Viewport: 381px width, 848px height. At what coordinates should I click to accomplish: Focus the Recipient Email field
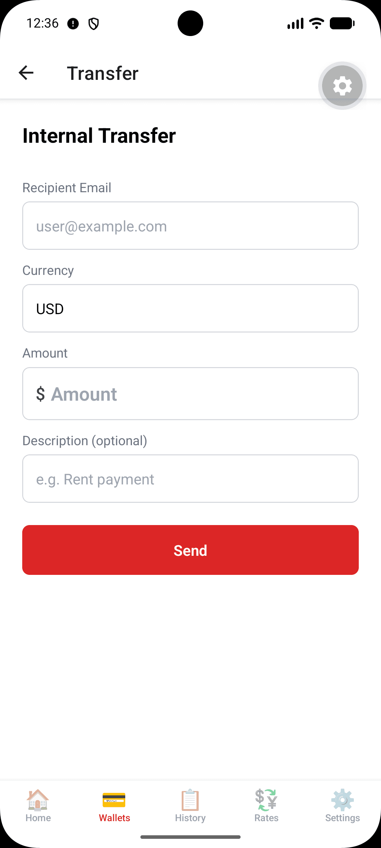(x=190, y=226)
